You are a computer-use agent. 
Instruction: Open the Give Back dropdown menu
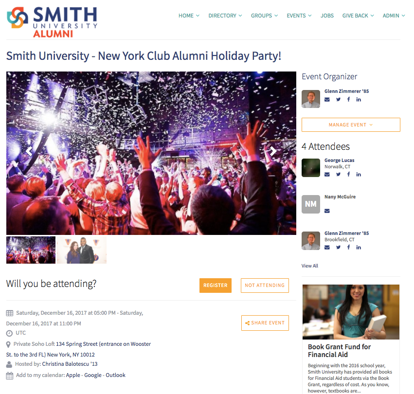click(358, 16)
